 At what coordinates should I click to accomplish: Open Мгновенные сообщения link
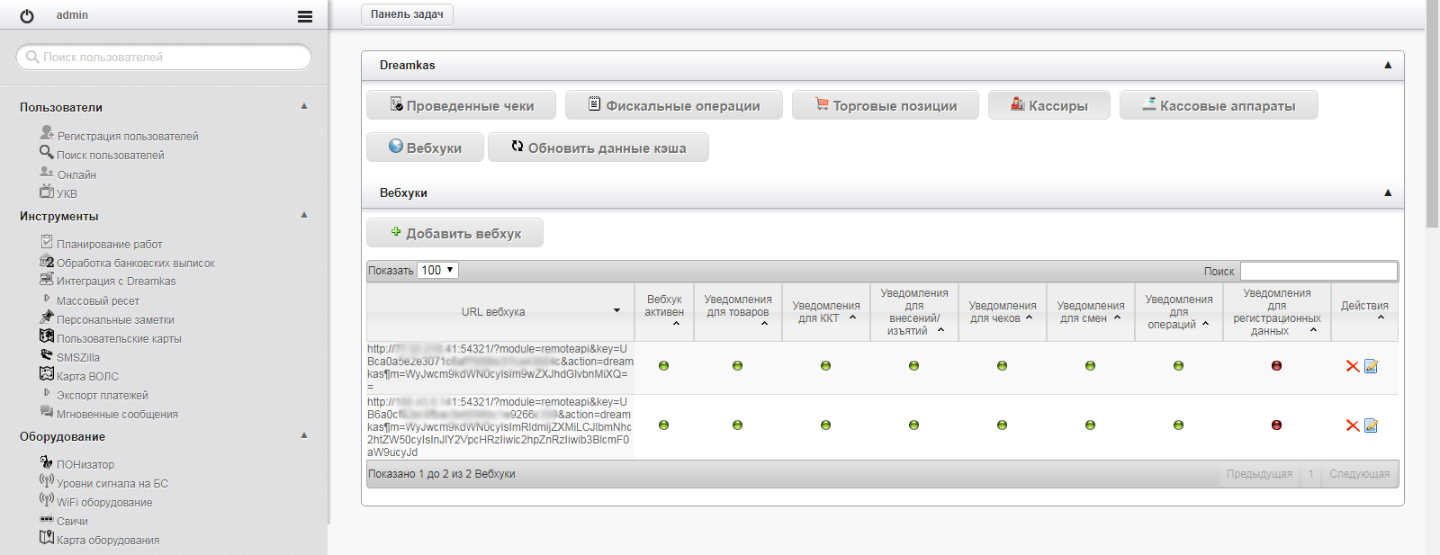(117, 415)
